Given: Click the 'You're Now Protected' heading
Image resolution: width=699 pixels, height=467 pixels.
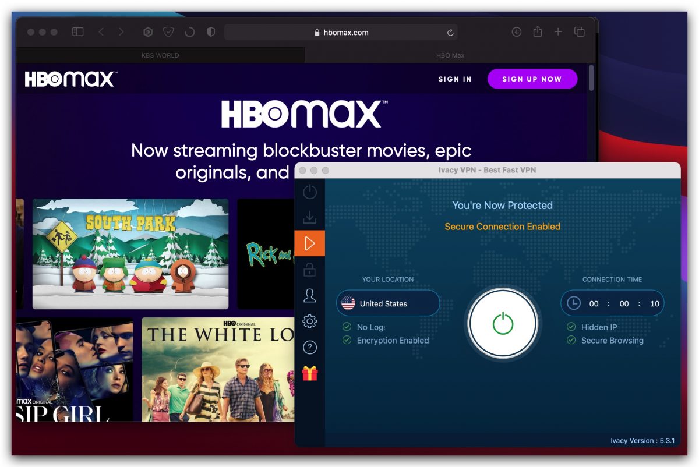Looking at the screenshot, I should tap(503, 206).
